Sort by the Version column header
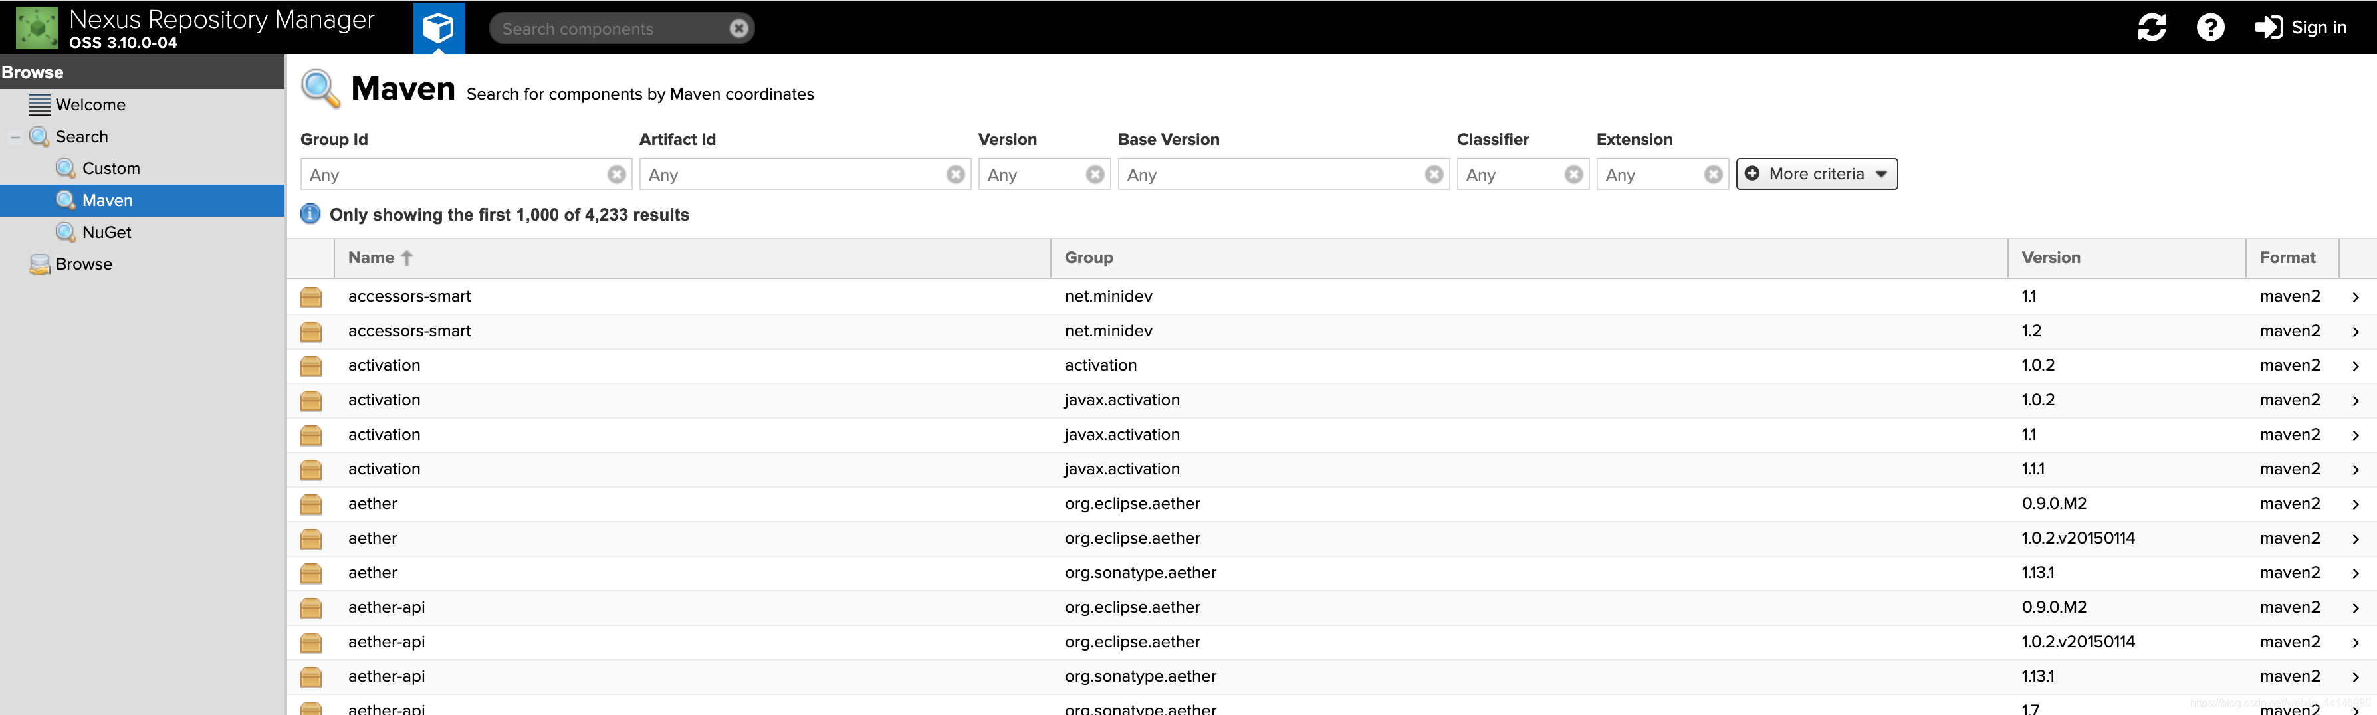Viewport: 2377px width, 715px height. (2126, 258)
